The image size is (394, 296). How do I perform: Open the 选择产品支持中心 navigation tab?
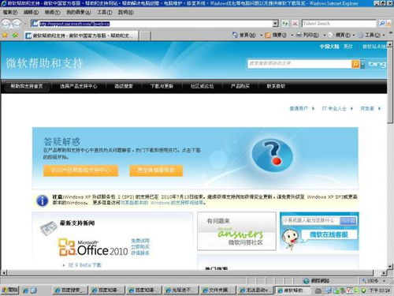(x=79, y=86)
